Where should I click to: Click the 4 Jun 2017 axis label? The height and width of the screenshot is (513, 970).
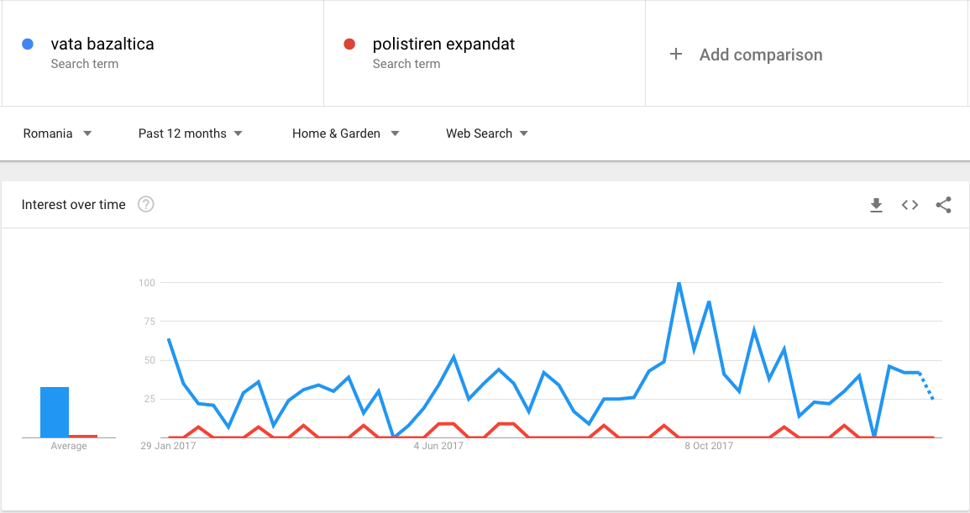[438, 446]
